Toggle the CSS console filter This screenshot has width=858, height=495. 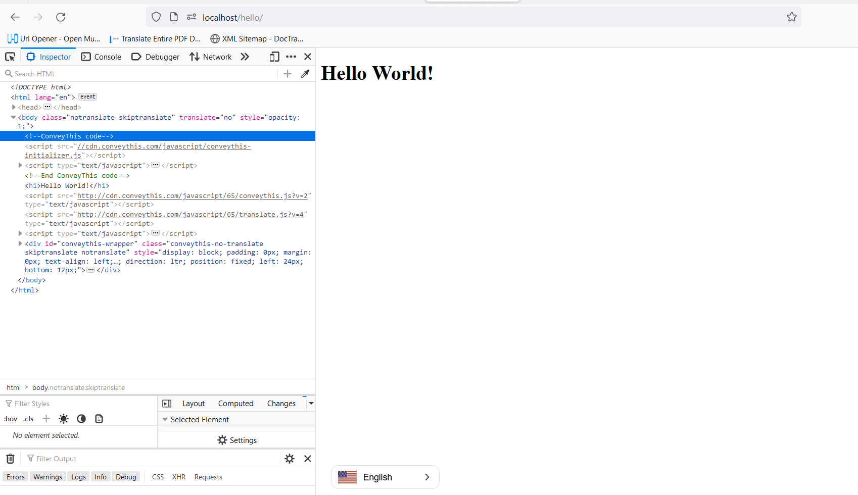(158, 477)
